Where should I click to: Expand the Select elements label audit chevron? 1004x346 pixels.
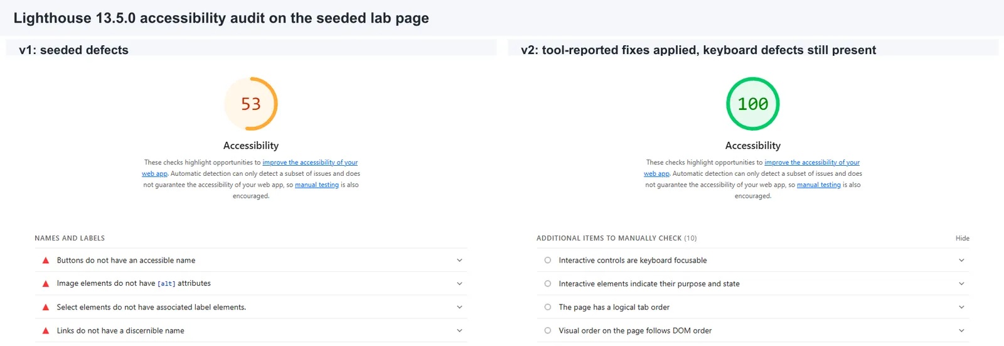459,307
